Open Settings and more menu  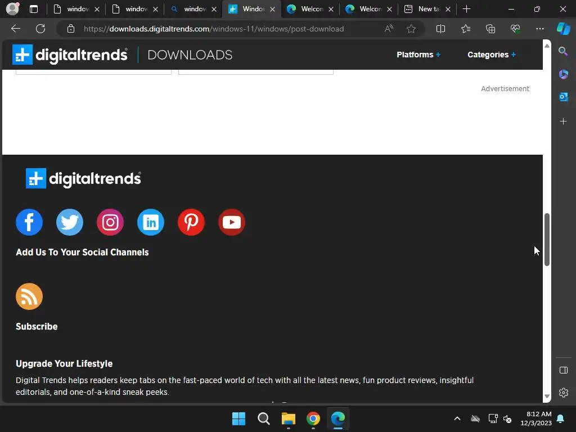coord(539,29)
